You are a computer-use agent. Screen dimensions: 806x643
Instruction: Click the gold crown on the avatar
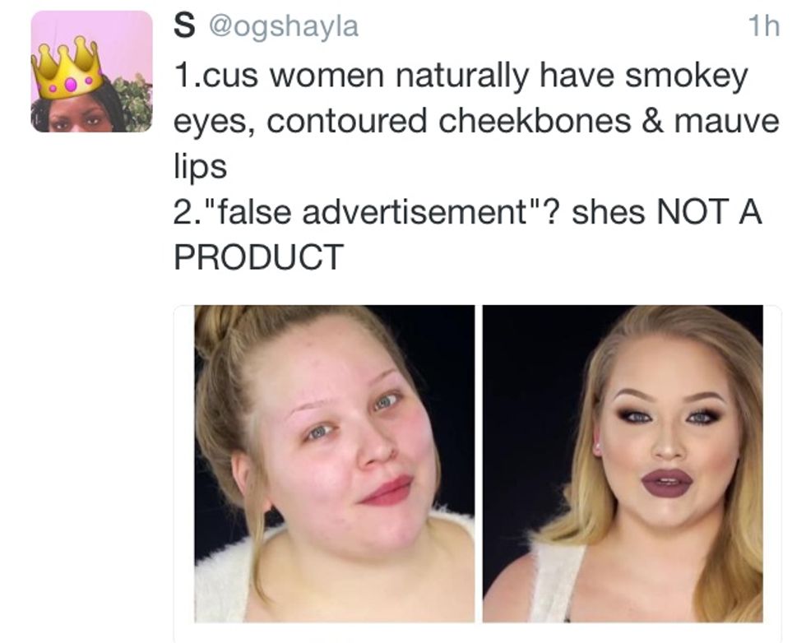tap(69, 72)
